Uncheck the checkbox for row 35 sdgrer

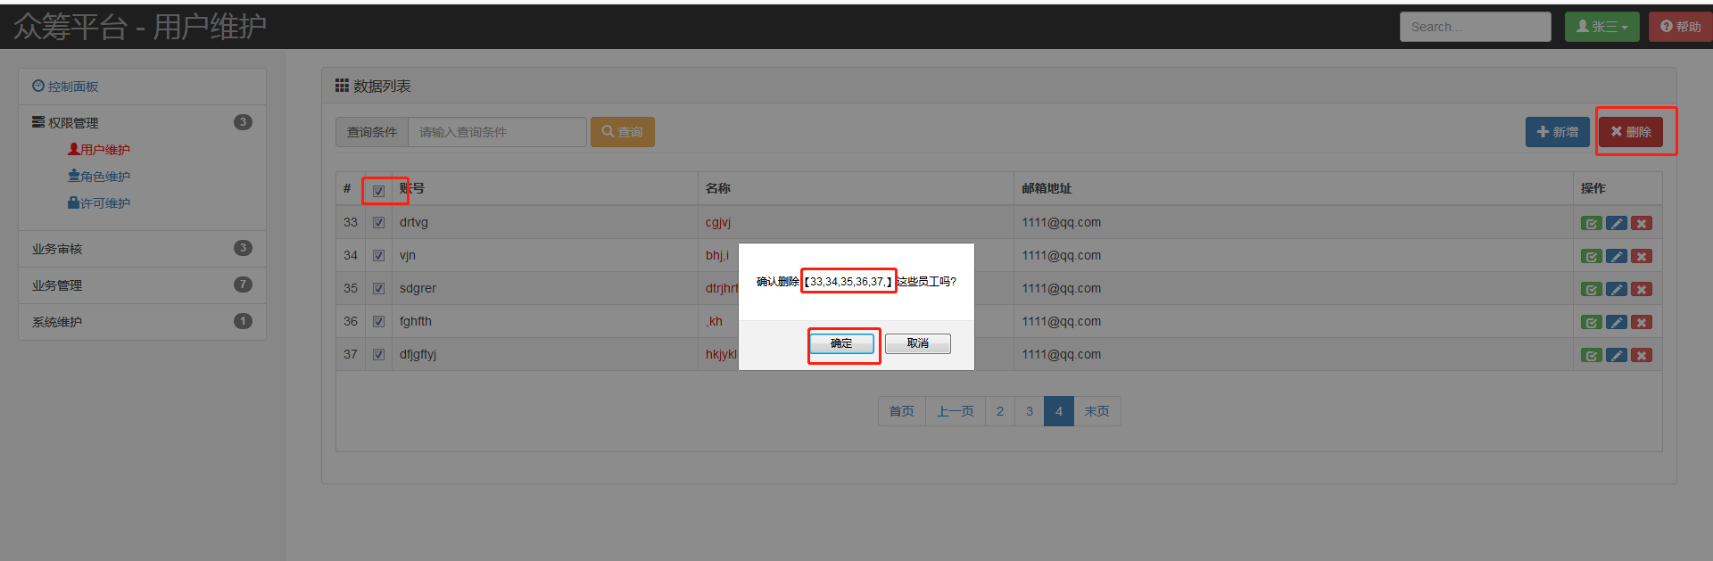point(378,289)
